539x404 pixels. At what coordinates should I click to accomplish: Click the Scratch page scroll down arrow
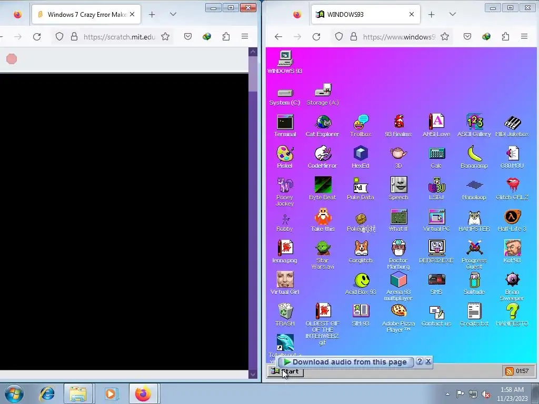click(x=253, y=375)
